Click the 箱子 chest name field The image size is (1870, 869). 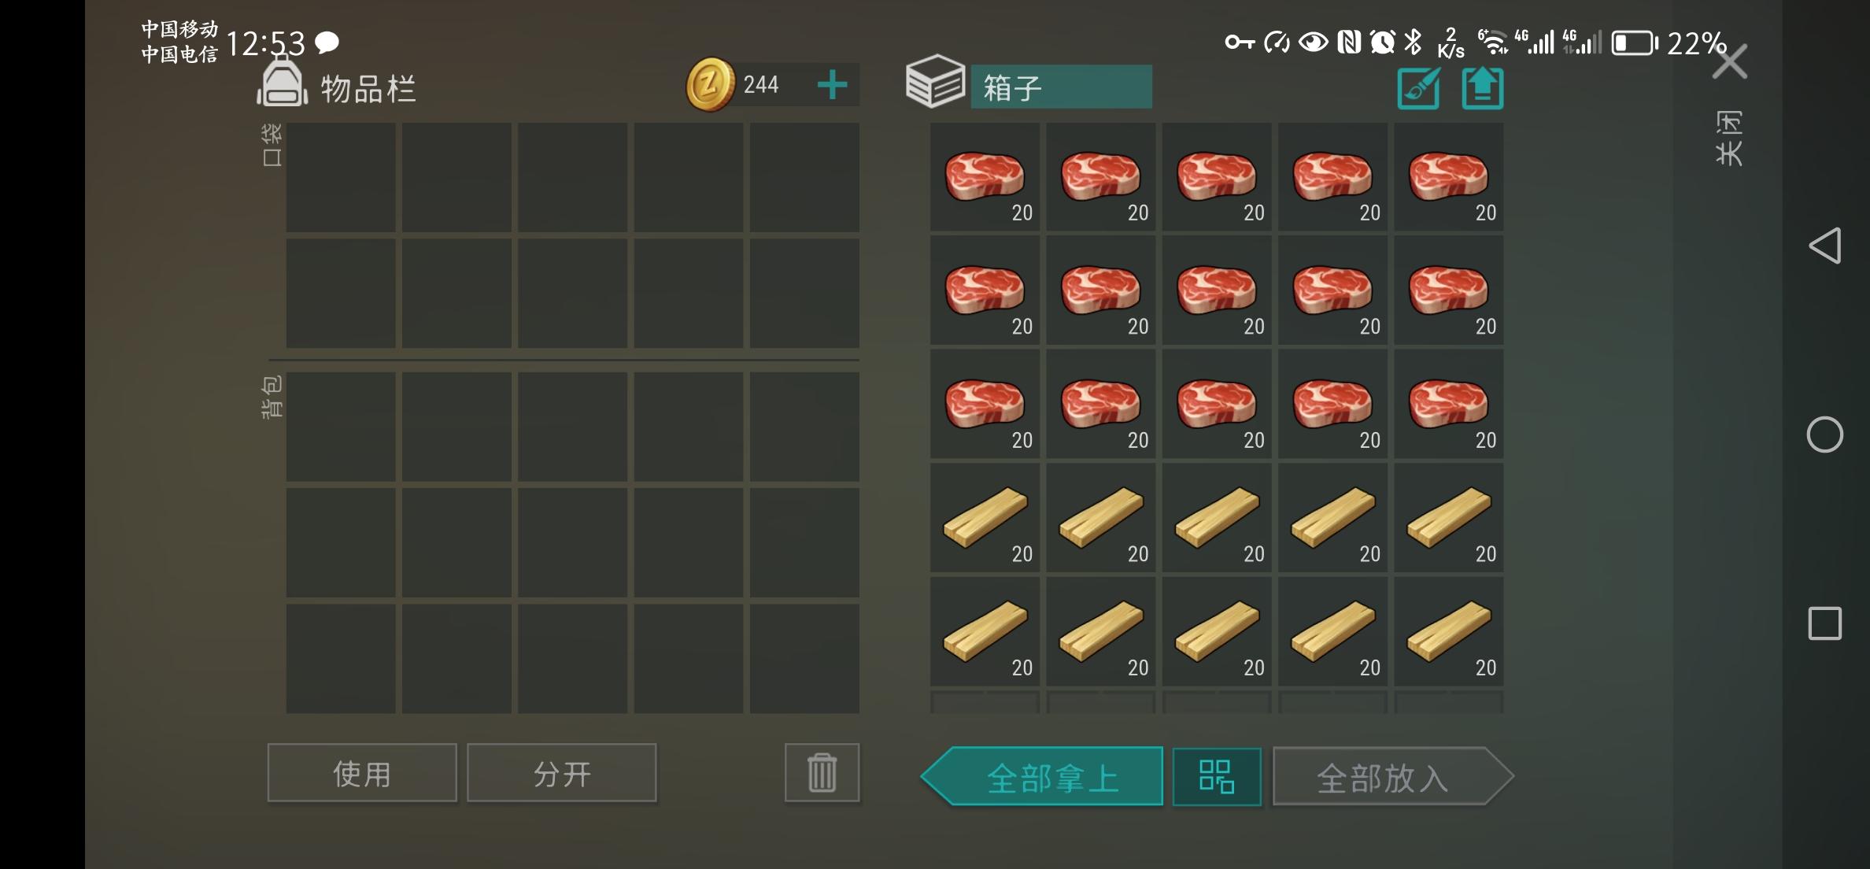[x=1061, y=87]
